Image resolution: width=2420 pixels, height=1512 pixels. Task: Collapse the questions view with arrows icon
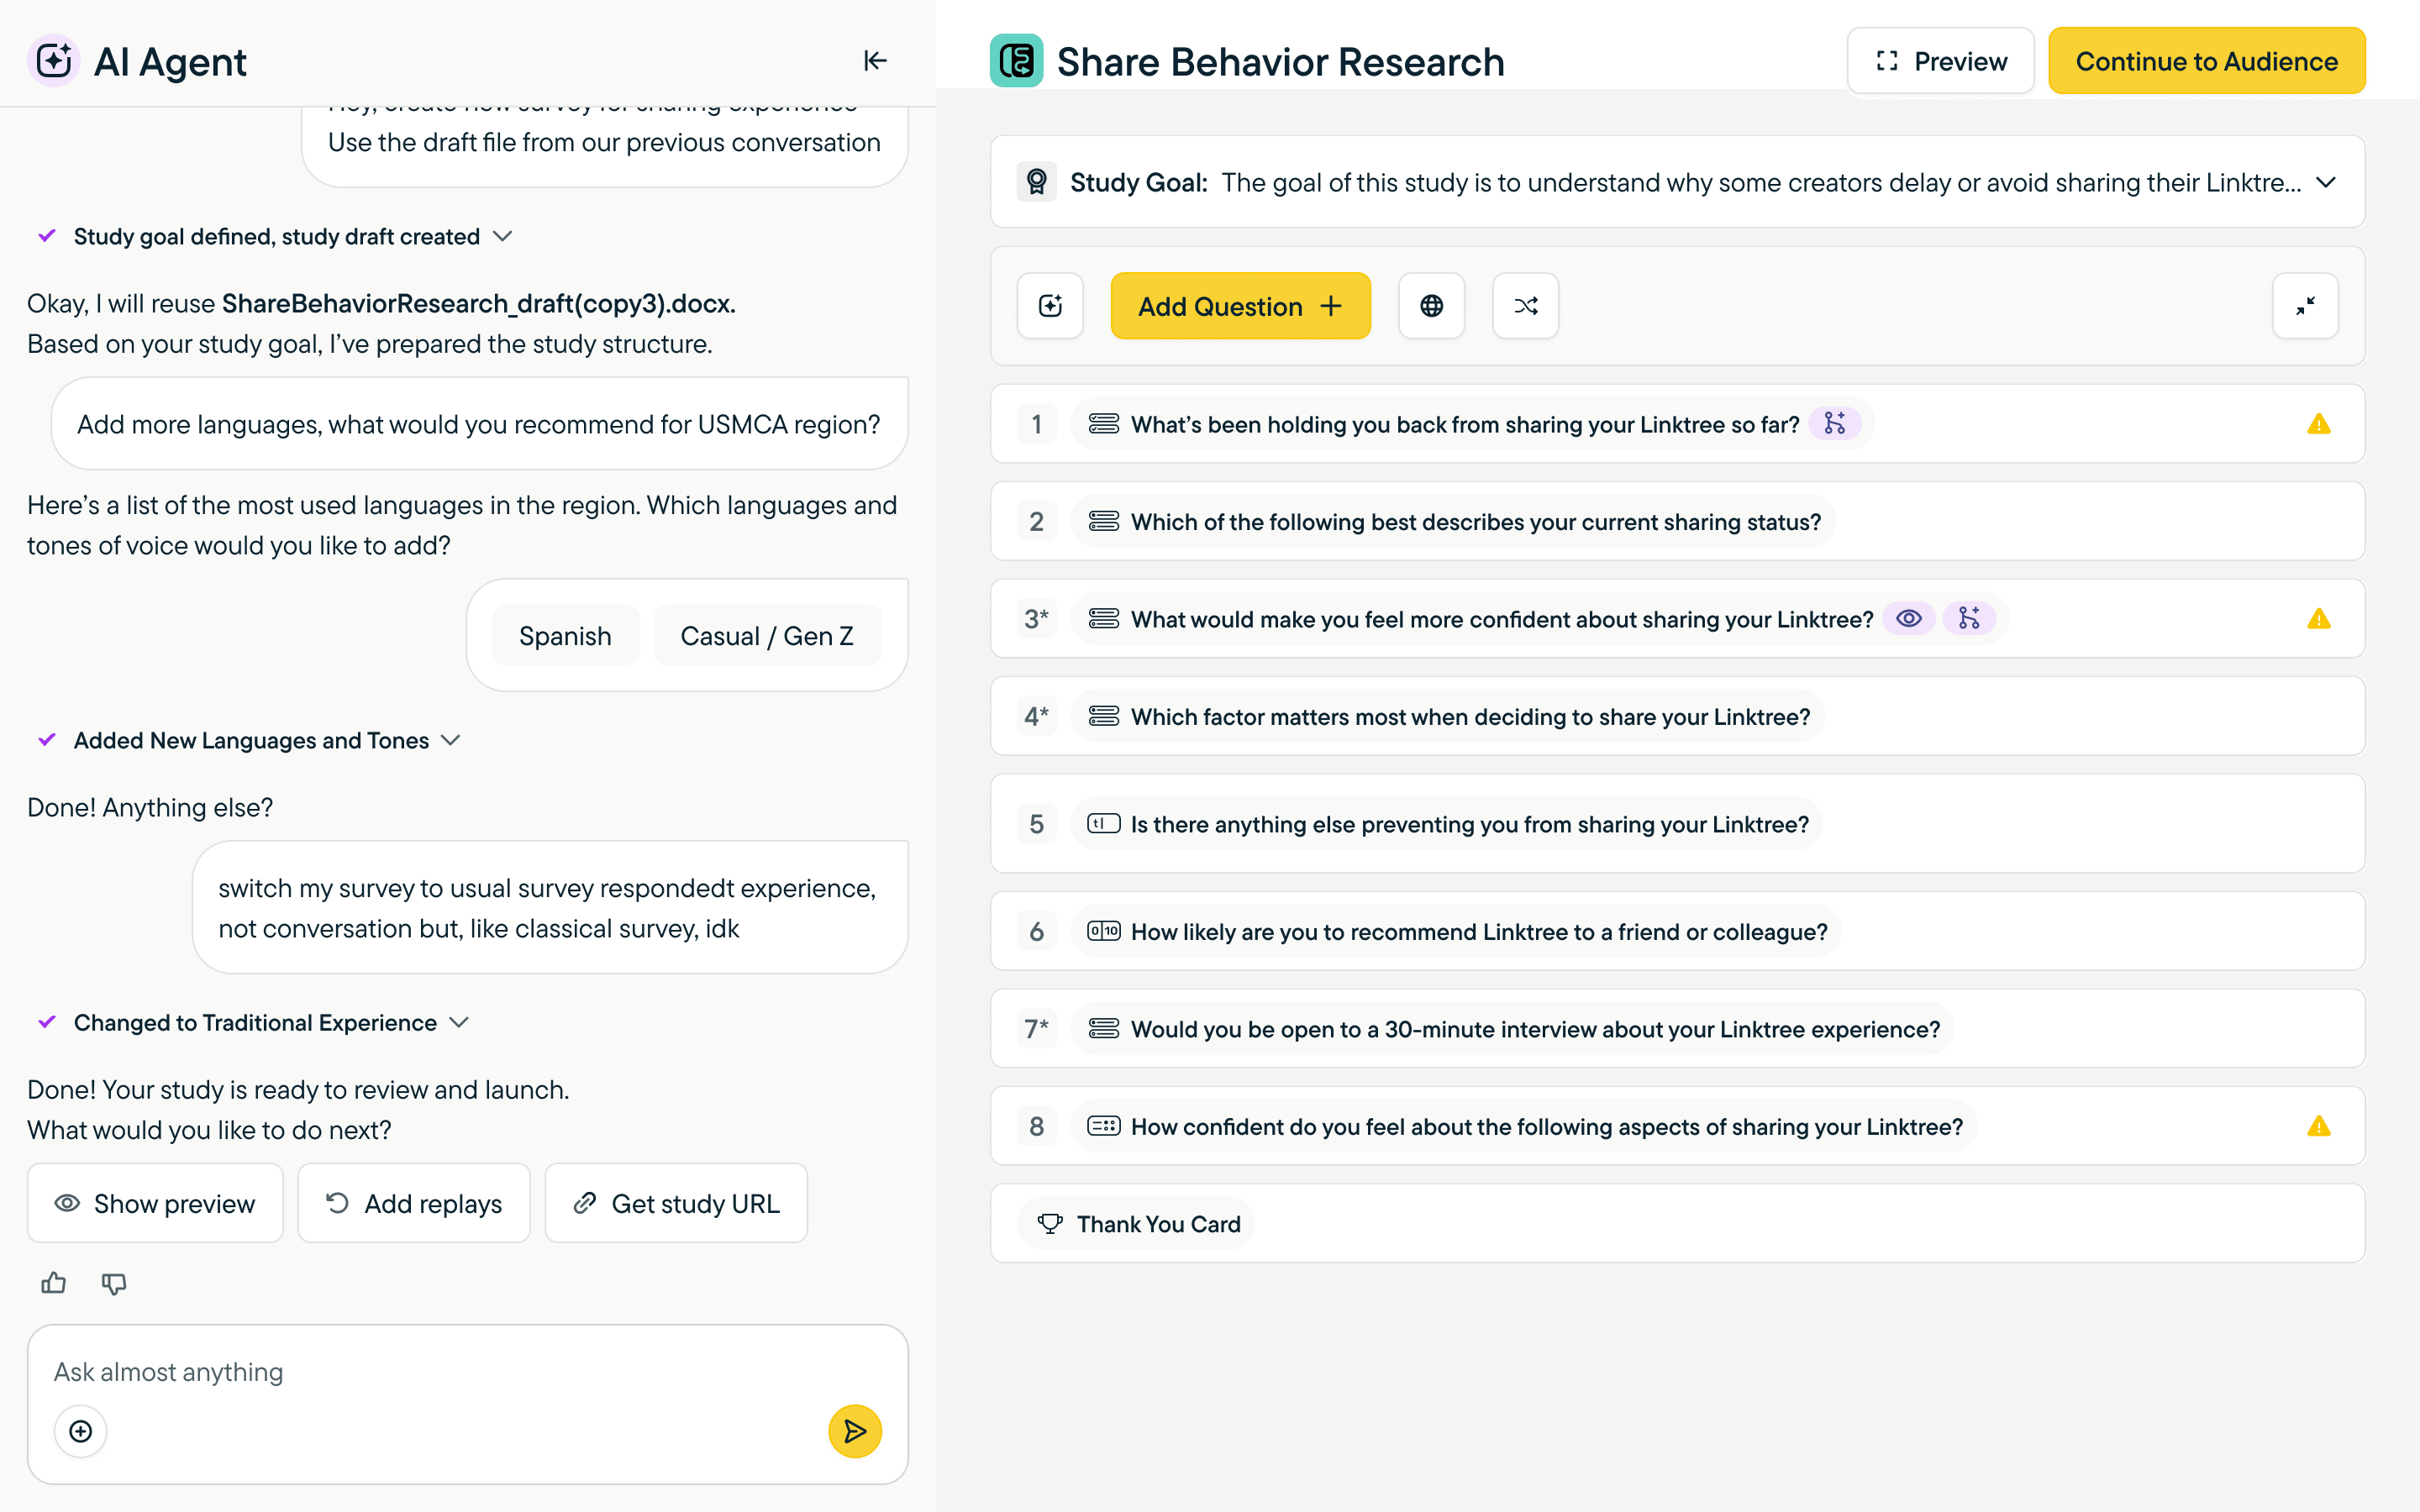coord(2305,306)
